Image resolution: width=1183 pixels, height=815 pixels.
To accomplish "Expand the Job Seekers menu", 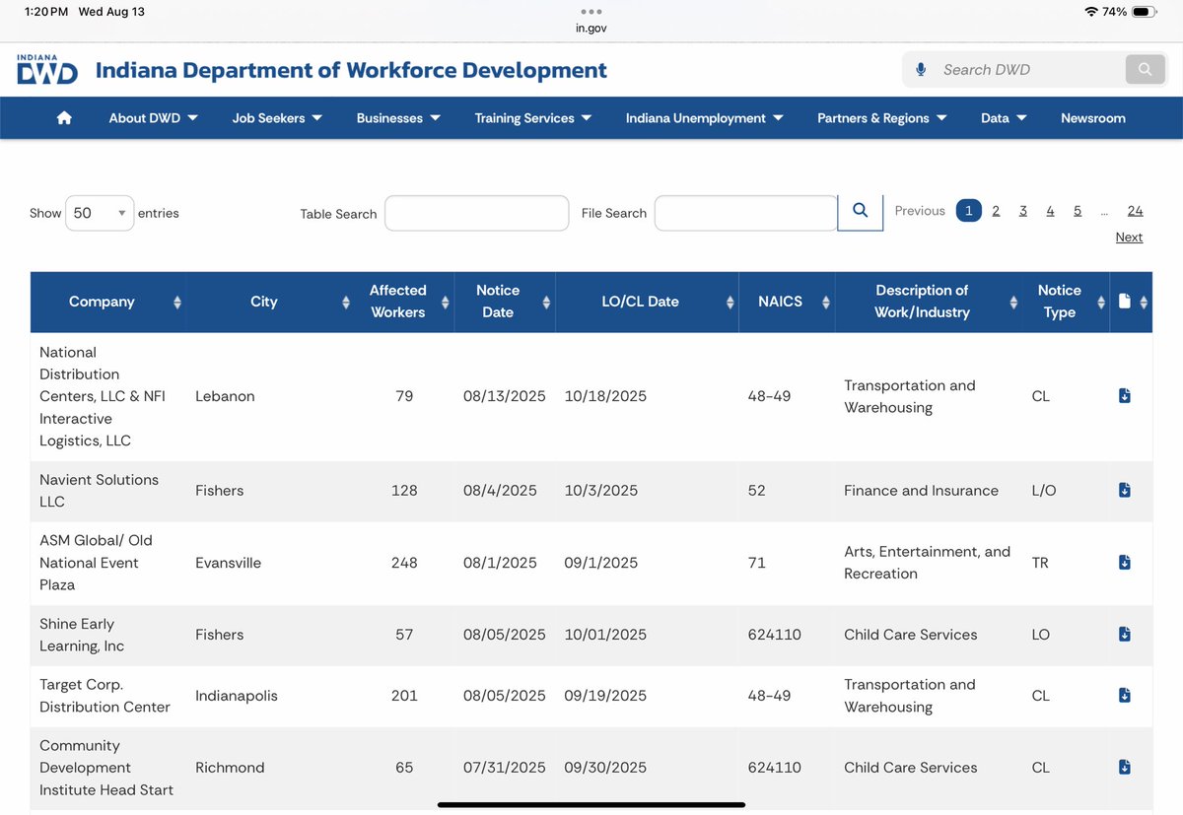I will pyautogui.click(x=277, y=118).
